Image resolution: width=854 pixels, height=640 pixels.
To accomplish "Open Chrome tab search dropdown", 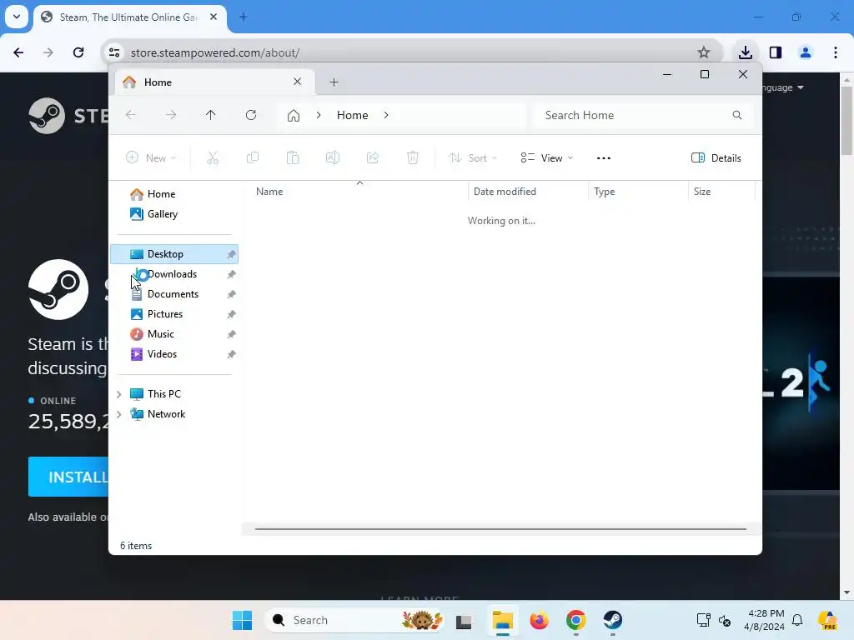I will click(17, 17).
